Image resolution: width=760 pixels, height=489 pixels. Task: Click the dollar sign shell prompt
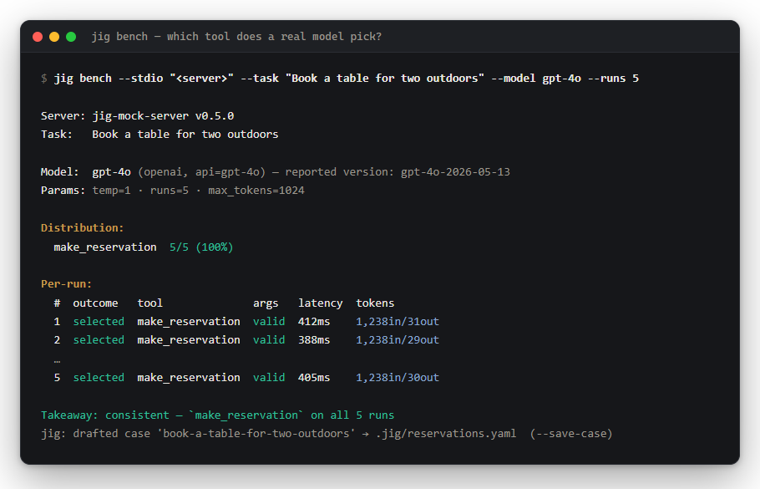tap(44, 78)
